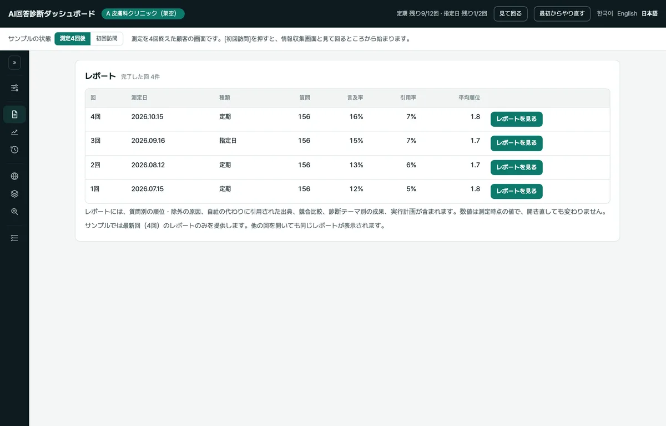The image size is (666, 426).
Task: Click the date 2026.07.15
Action: [x=148, y=189]
